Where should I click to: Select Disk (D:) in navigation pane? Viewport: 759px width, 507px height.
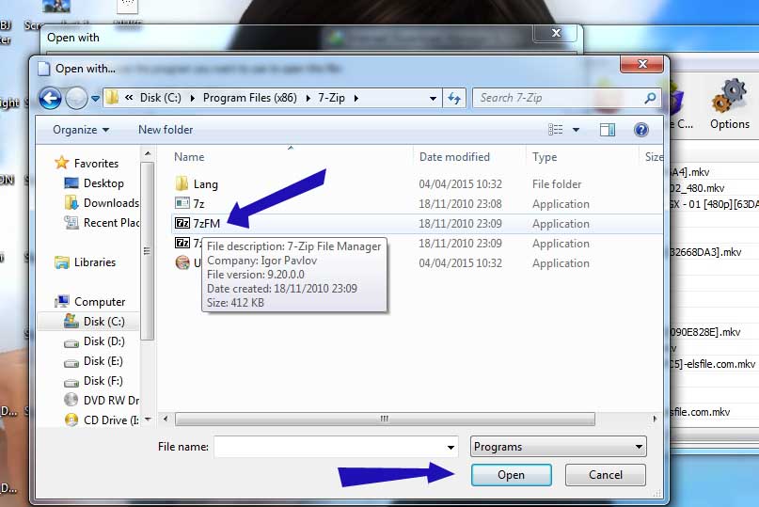tap(103, 341)
